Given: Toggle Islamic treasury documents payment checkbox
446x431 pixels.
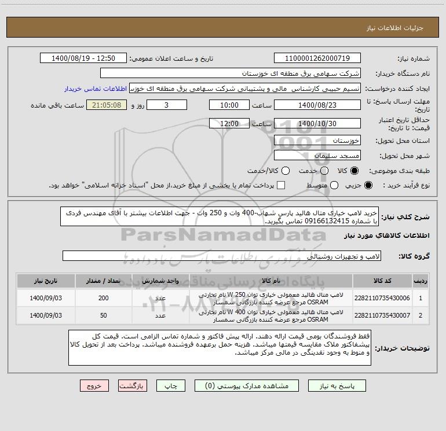Looking at the screenshot, I should coord(281,185).
